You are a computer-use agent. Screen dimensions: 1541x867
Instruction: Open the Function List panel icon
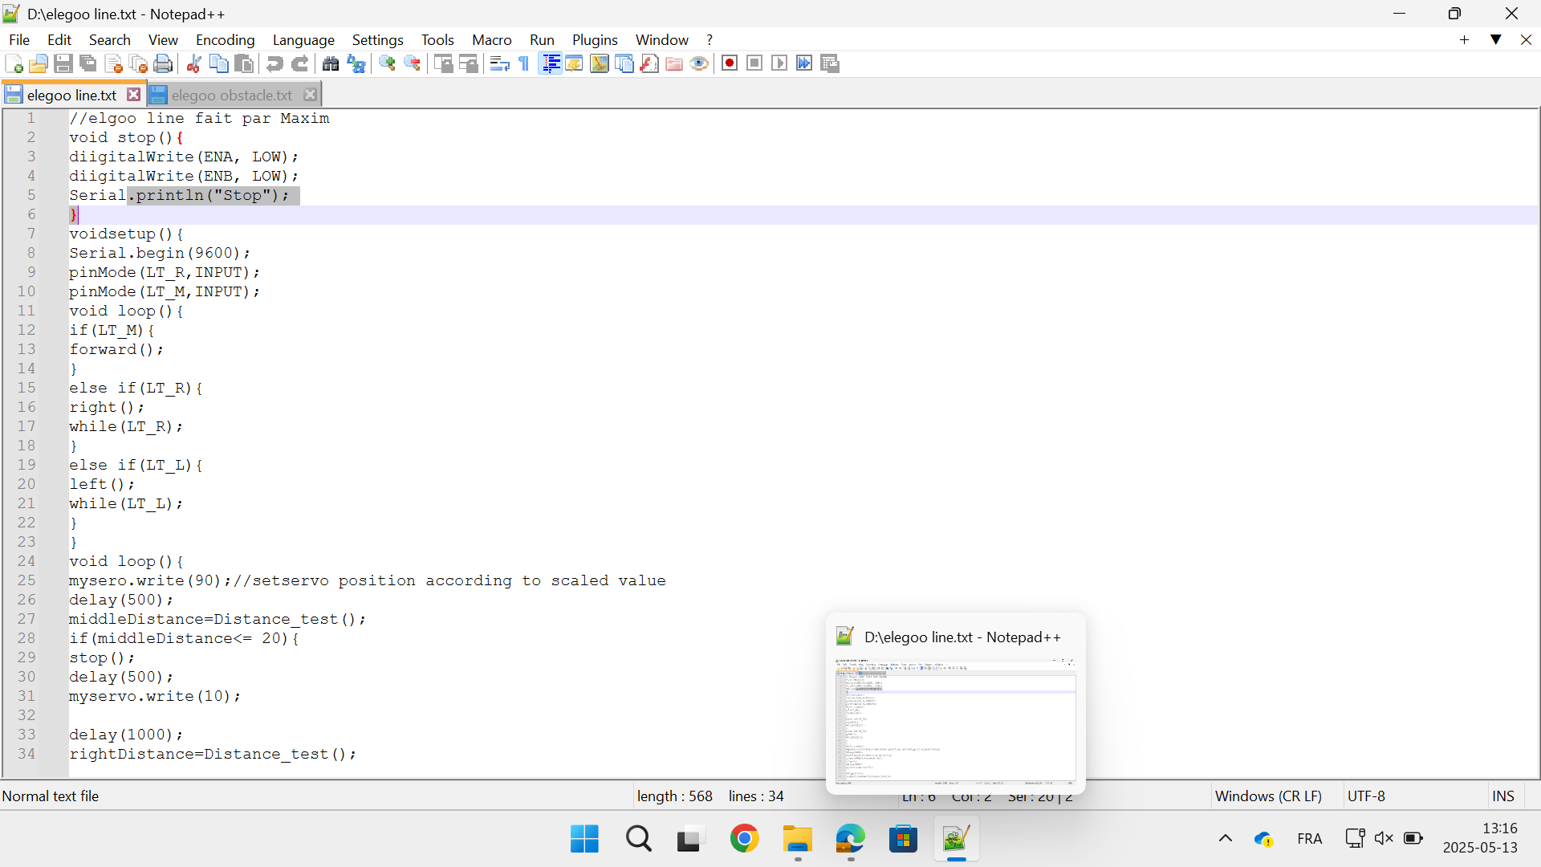click(649, 63)
